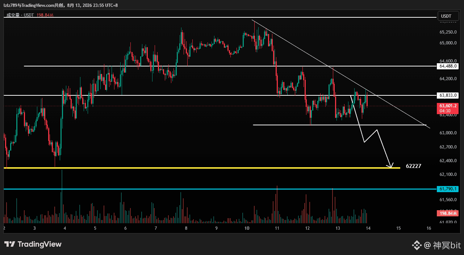This screenshot has height=255, width=464.
Task: Click date label 14 on time axis
Action: tap(368, 228)
